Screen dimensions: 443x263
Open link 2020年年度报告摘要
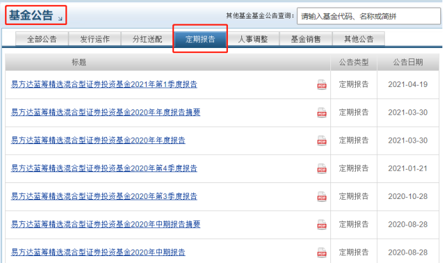tap(106, 113)
